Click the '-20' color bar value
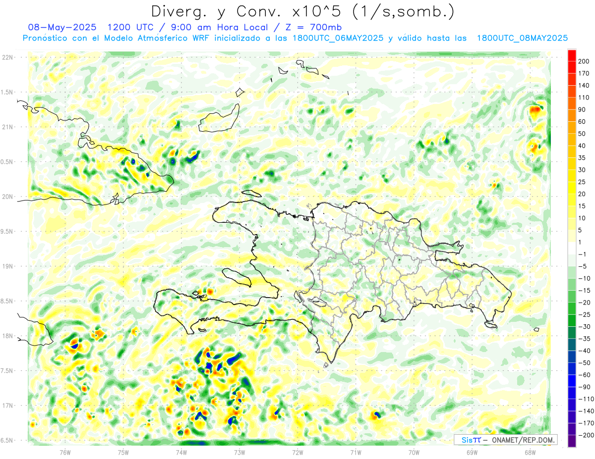This screenshot has height=459, width=595. pyautogui.click(x=584, y=303)
